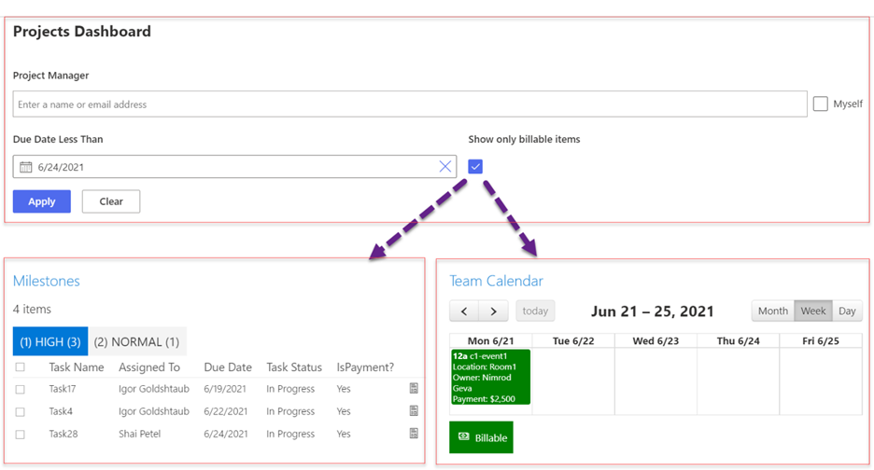
Task: Select the checkbox for Task17
Action: coord(20,389)
